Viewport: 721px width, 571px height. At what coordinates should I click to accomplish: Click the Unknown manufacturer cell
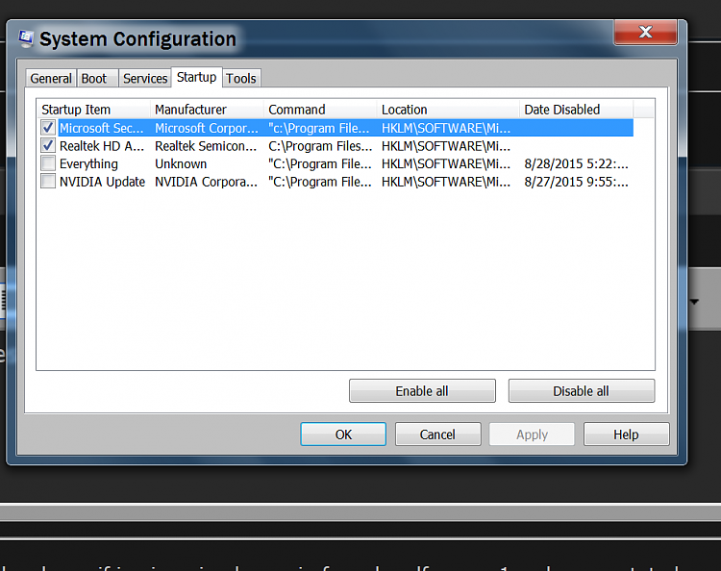[x=181, y=163]
